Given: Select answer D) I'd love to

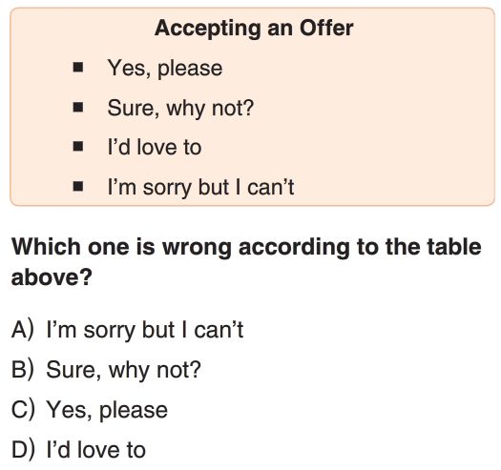Looking at the screenshot, I should click(78, 450).
